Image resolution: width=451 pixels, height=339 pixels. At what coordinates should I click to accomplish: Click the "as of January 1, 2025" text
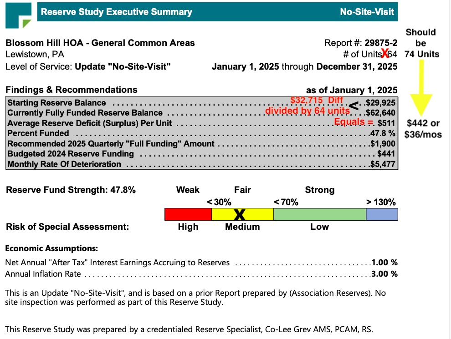(352, 90)
